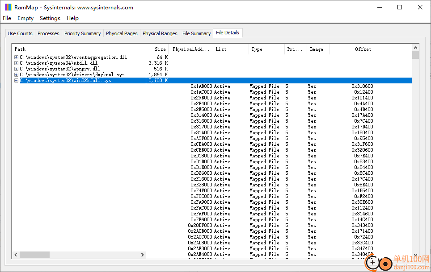The image size is (431, 272).
Task: Switch to the File Summary tab
Action: [x=196, y=33]
